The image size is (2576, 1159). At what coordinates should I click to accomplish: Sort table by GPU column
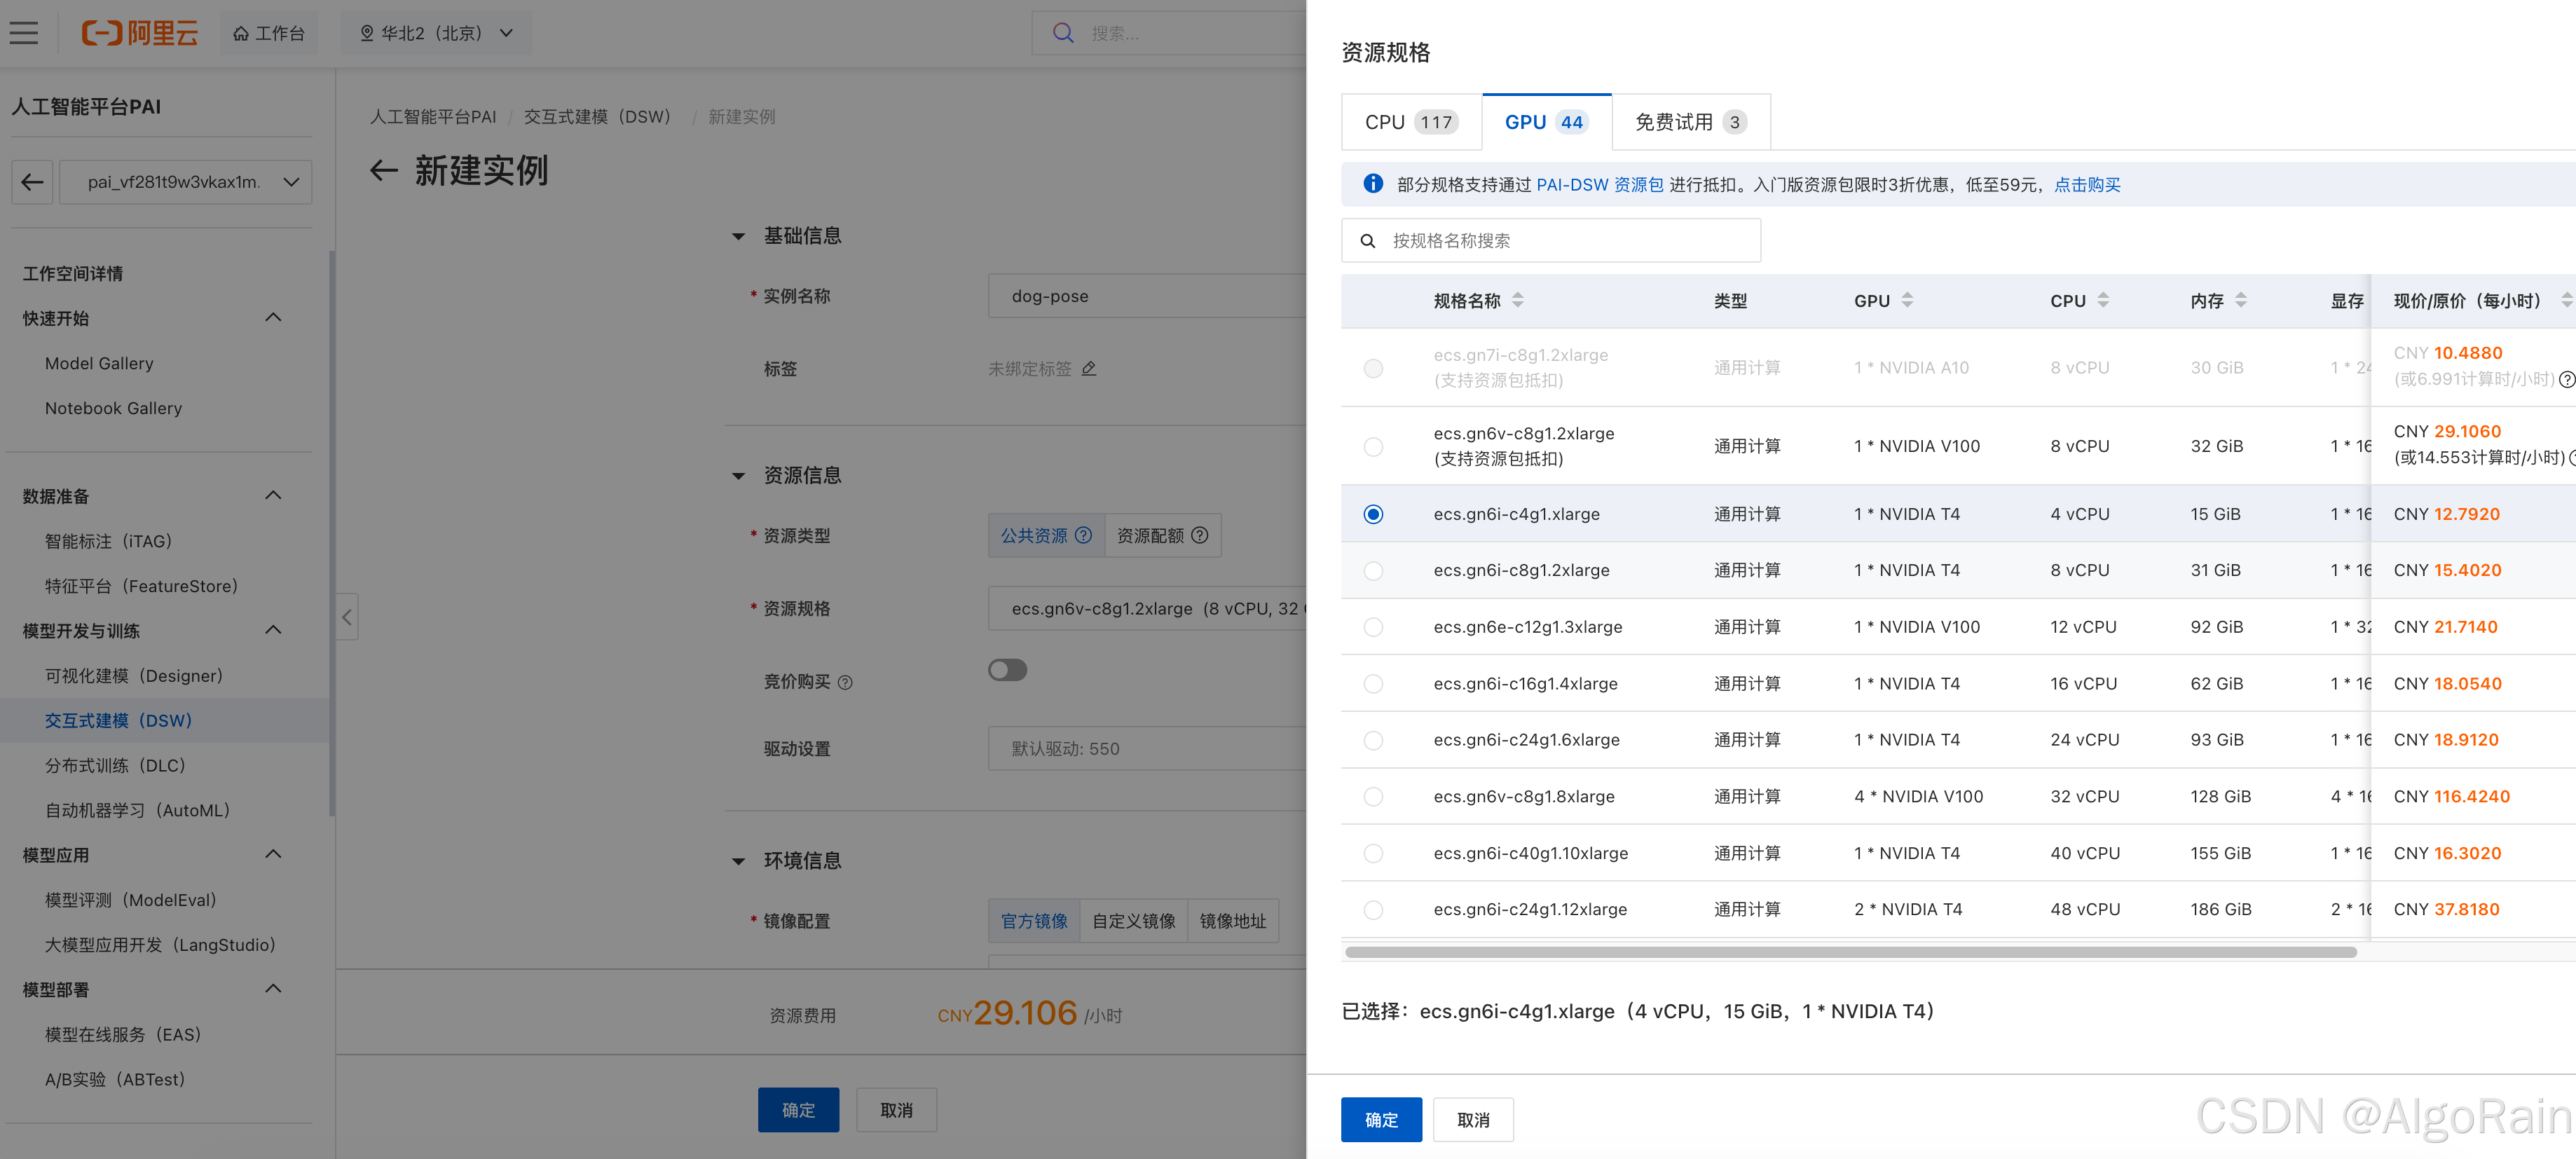(x=1907, y=301)
